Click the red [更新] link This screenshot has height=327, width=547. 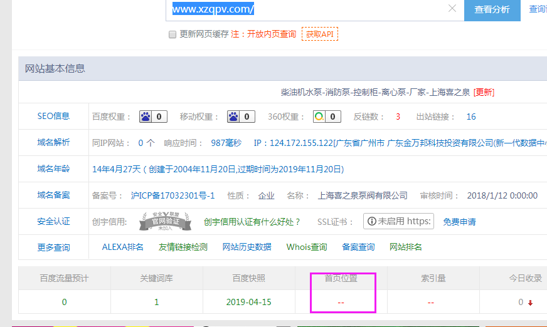tap(484, 92)
